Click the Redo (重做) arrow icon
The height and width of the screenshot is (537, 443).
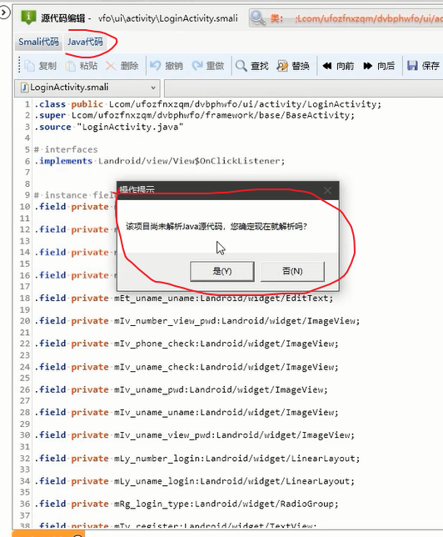197,65
